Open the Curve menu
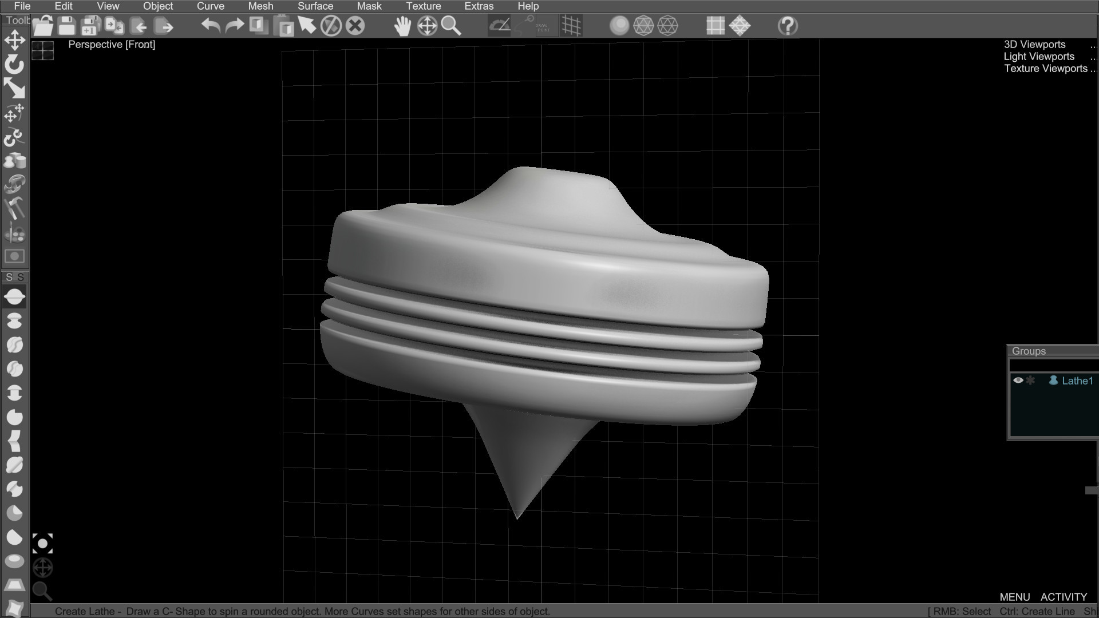This screenshot has width=1099, height=618. point(209,6)
